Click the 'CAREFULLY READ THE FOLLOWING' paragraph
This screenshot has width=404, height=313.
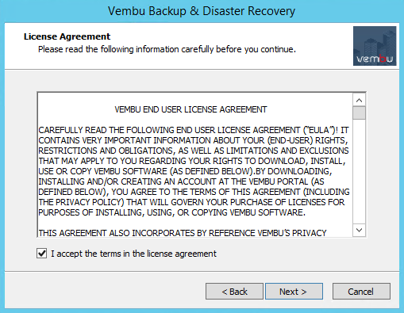tap(194, 171)
